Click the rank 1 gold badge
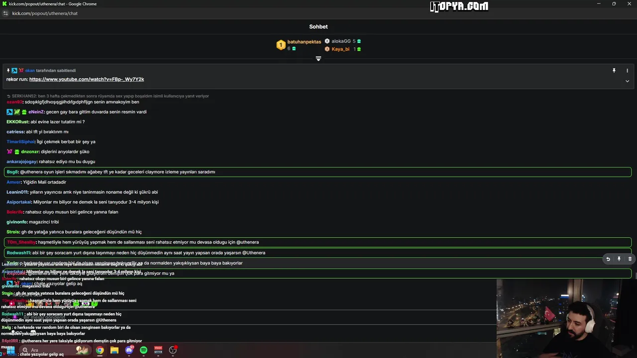 point(281,45)
